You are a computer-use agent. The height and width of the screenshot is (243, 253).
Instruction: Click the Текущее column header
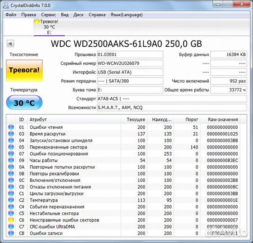pos(134,120)
